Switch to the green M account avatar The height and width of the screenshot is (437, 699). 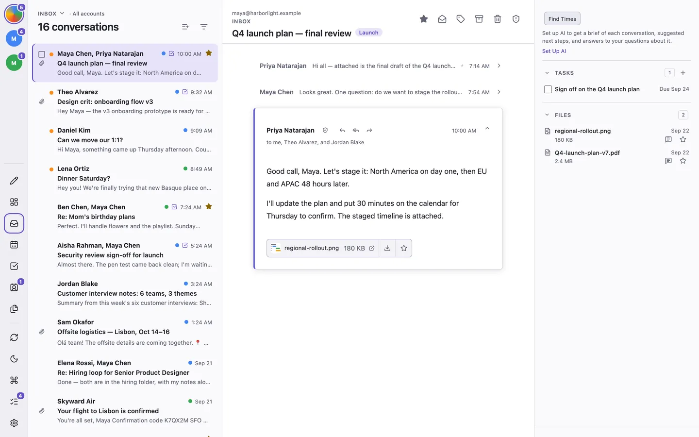click(x=14, y=63)
